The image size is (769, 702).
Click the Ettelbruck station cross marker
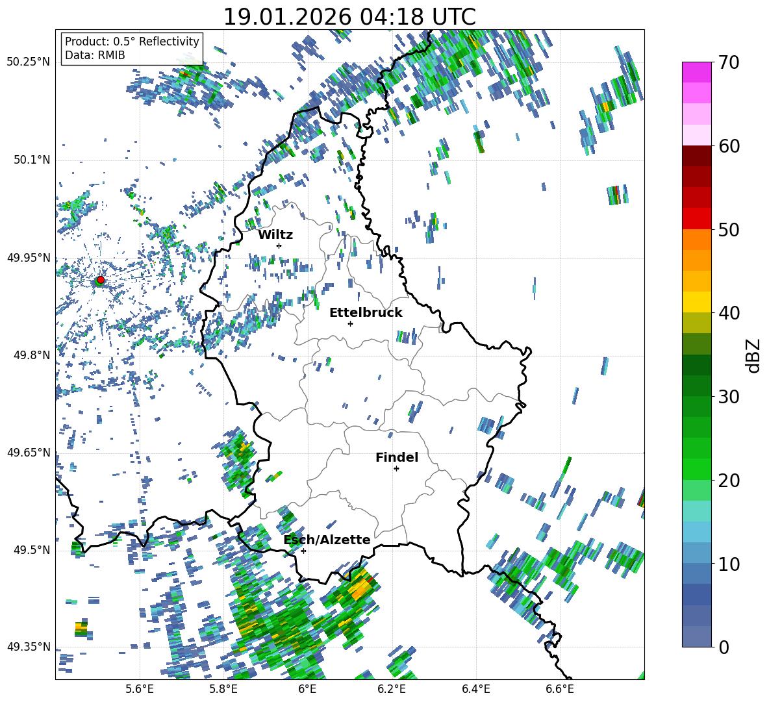pos(350,323)
